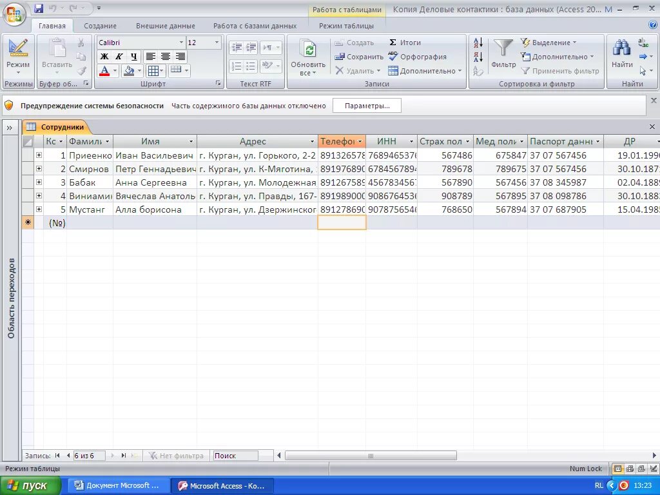Align text left in the font group
The image size is (660, 495).
pyautogui.click(x=151, y=57)
